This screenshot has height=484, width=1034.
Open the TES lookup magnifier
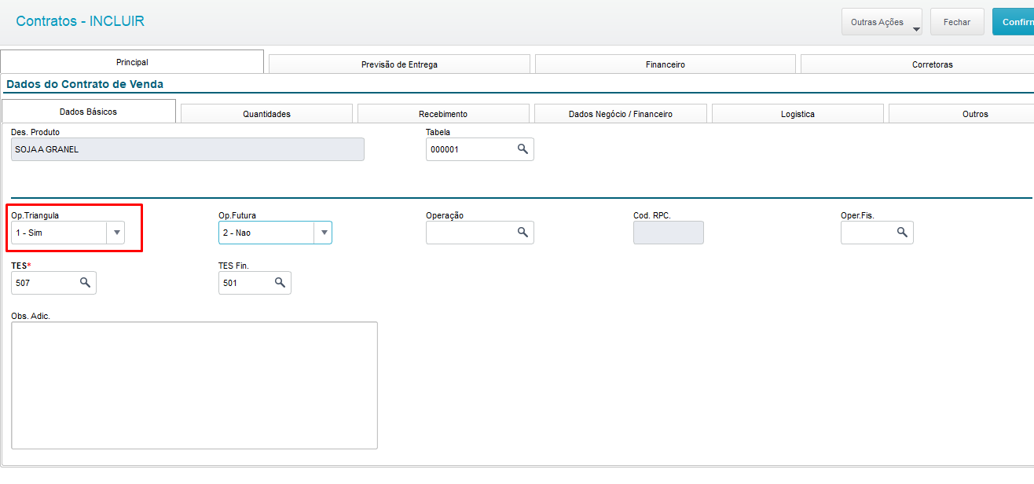point(85,282)
